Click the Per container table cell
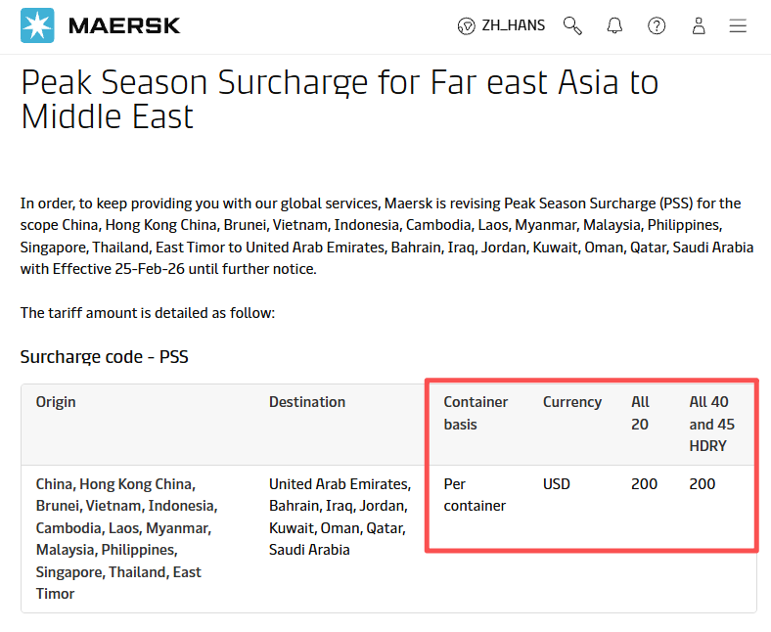The height and width of the screenshot is (632, 771). (x=475, y=495)
